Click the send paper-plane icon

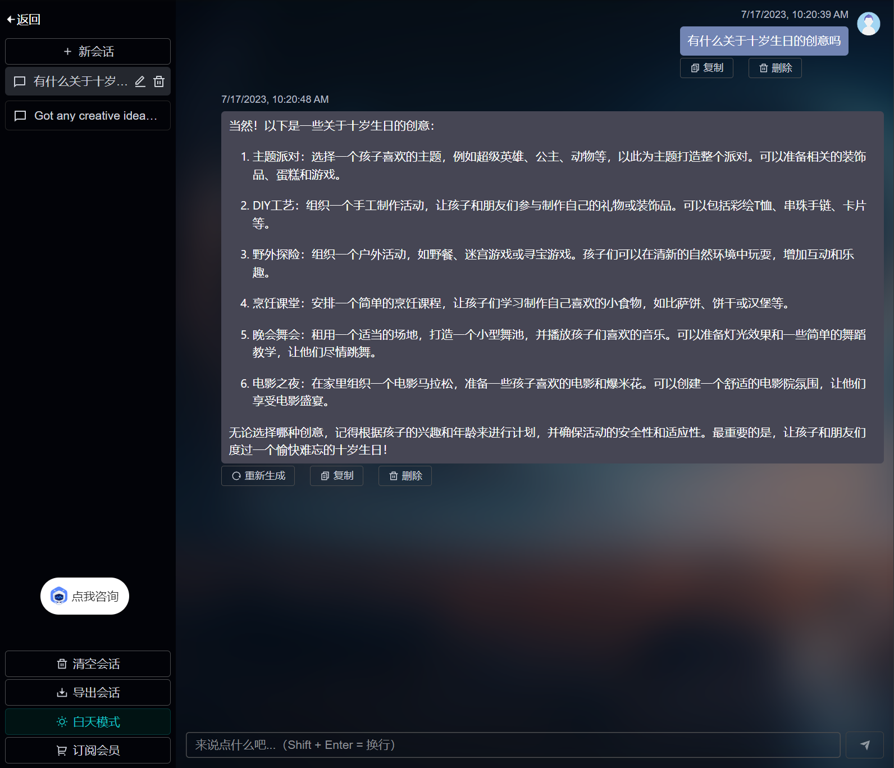[865, 745]
